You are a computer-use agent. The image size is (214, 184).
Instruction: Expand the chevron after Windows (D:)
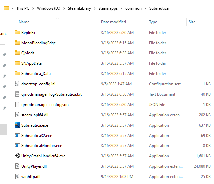(x=64, y=8)
